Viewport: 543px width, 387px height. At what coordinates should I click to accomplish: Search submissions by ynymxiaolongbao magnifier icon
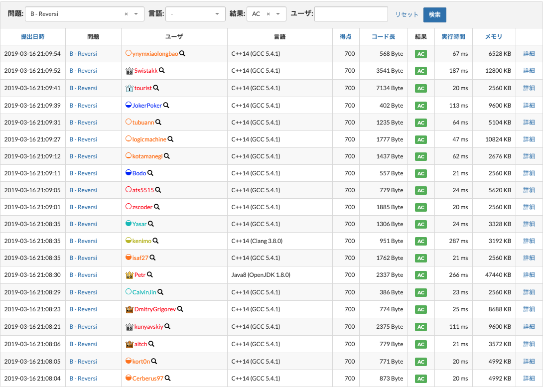pyautogui.click(x=182, y=54)
